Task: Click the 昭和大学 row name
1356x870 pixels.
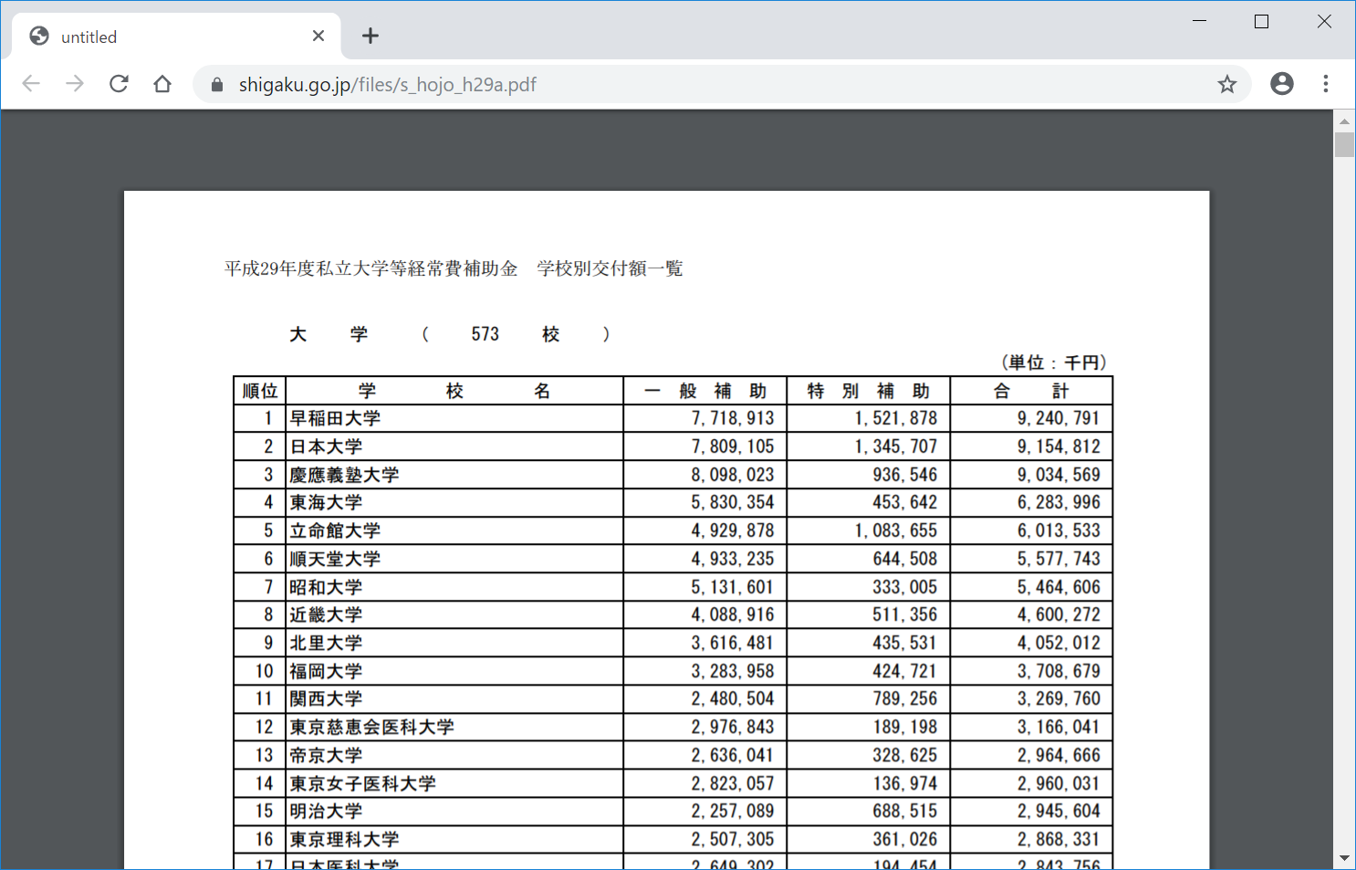Action: (x=326, y=587)
